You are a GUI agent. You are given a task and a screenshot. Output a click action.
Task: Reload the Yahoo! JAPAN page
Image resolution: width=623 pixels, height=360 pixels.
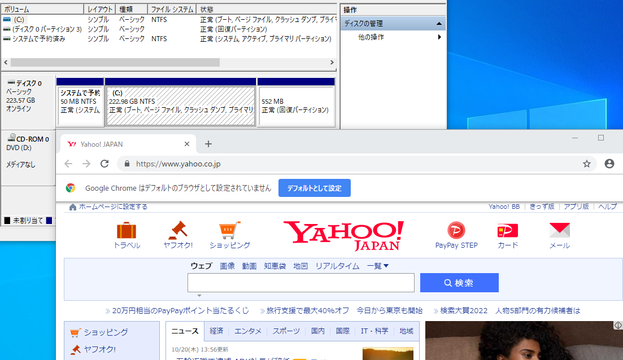[x=104, y=164]
